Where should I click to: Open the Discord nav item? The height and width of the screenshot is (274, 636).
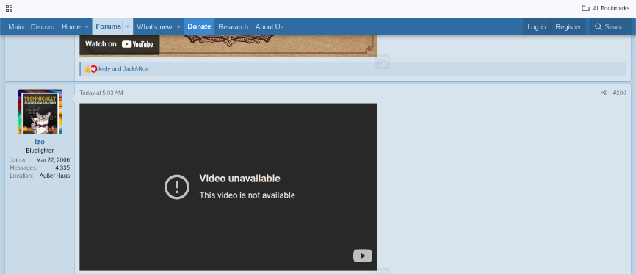pyautogui.click(x=43, y=26)
